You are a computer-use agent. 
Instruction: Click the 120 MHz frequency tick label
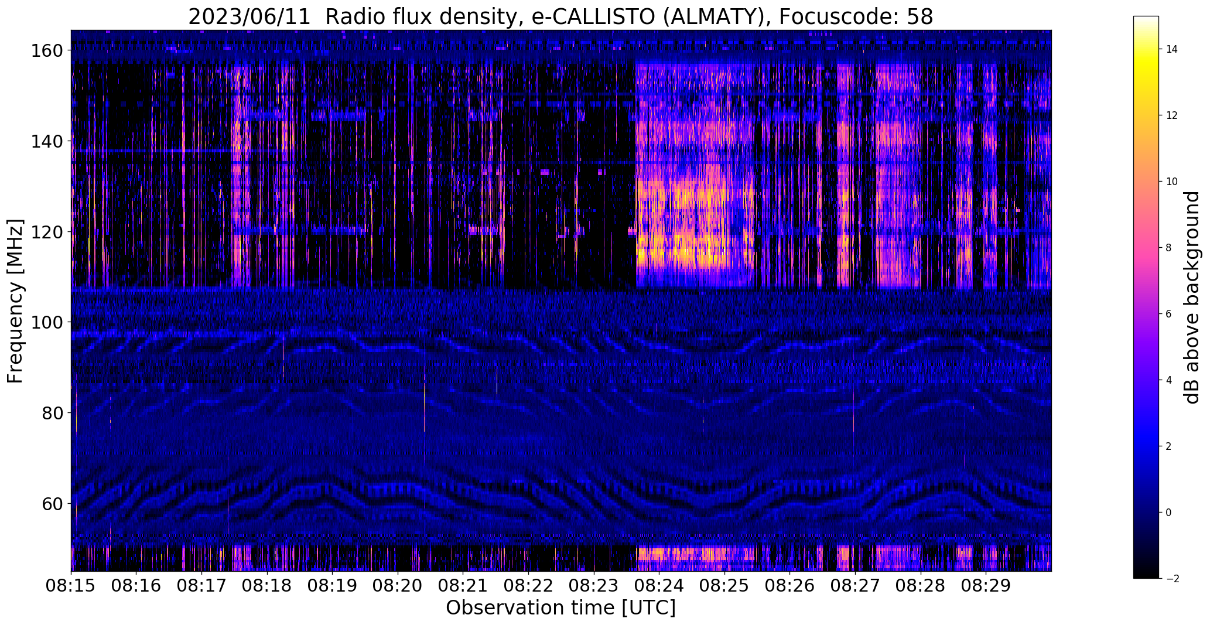[x=46, y=232]
